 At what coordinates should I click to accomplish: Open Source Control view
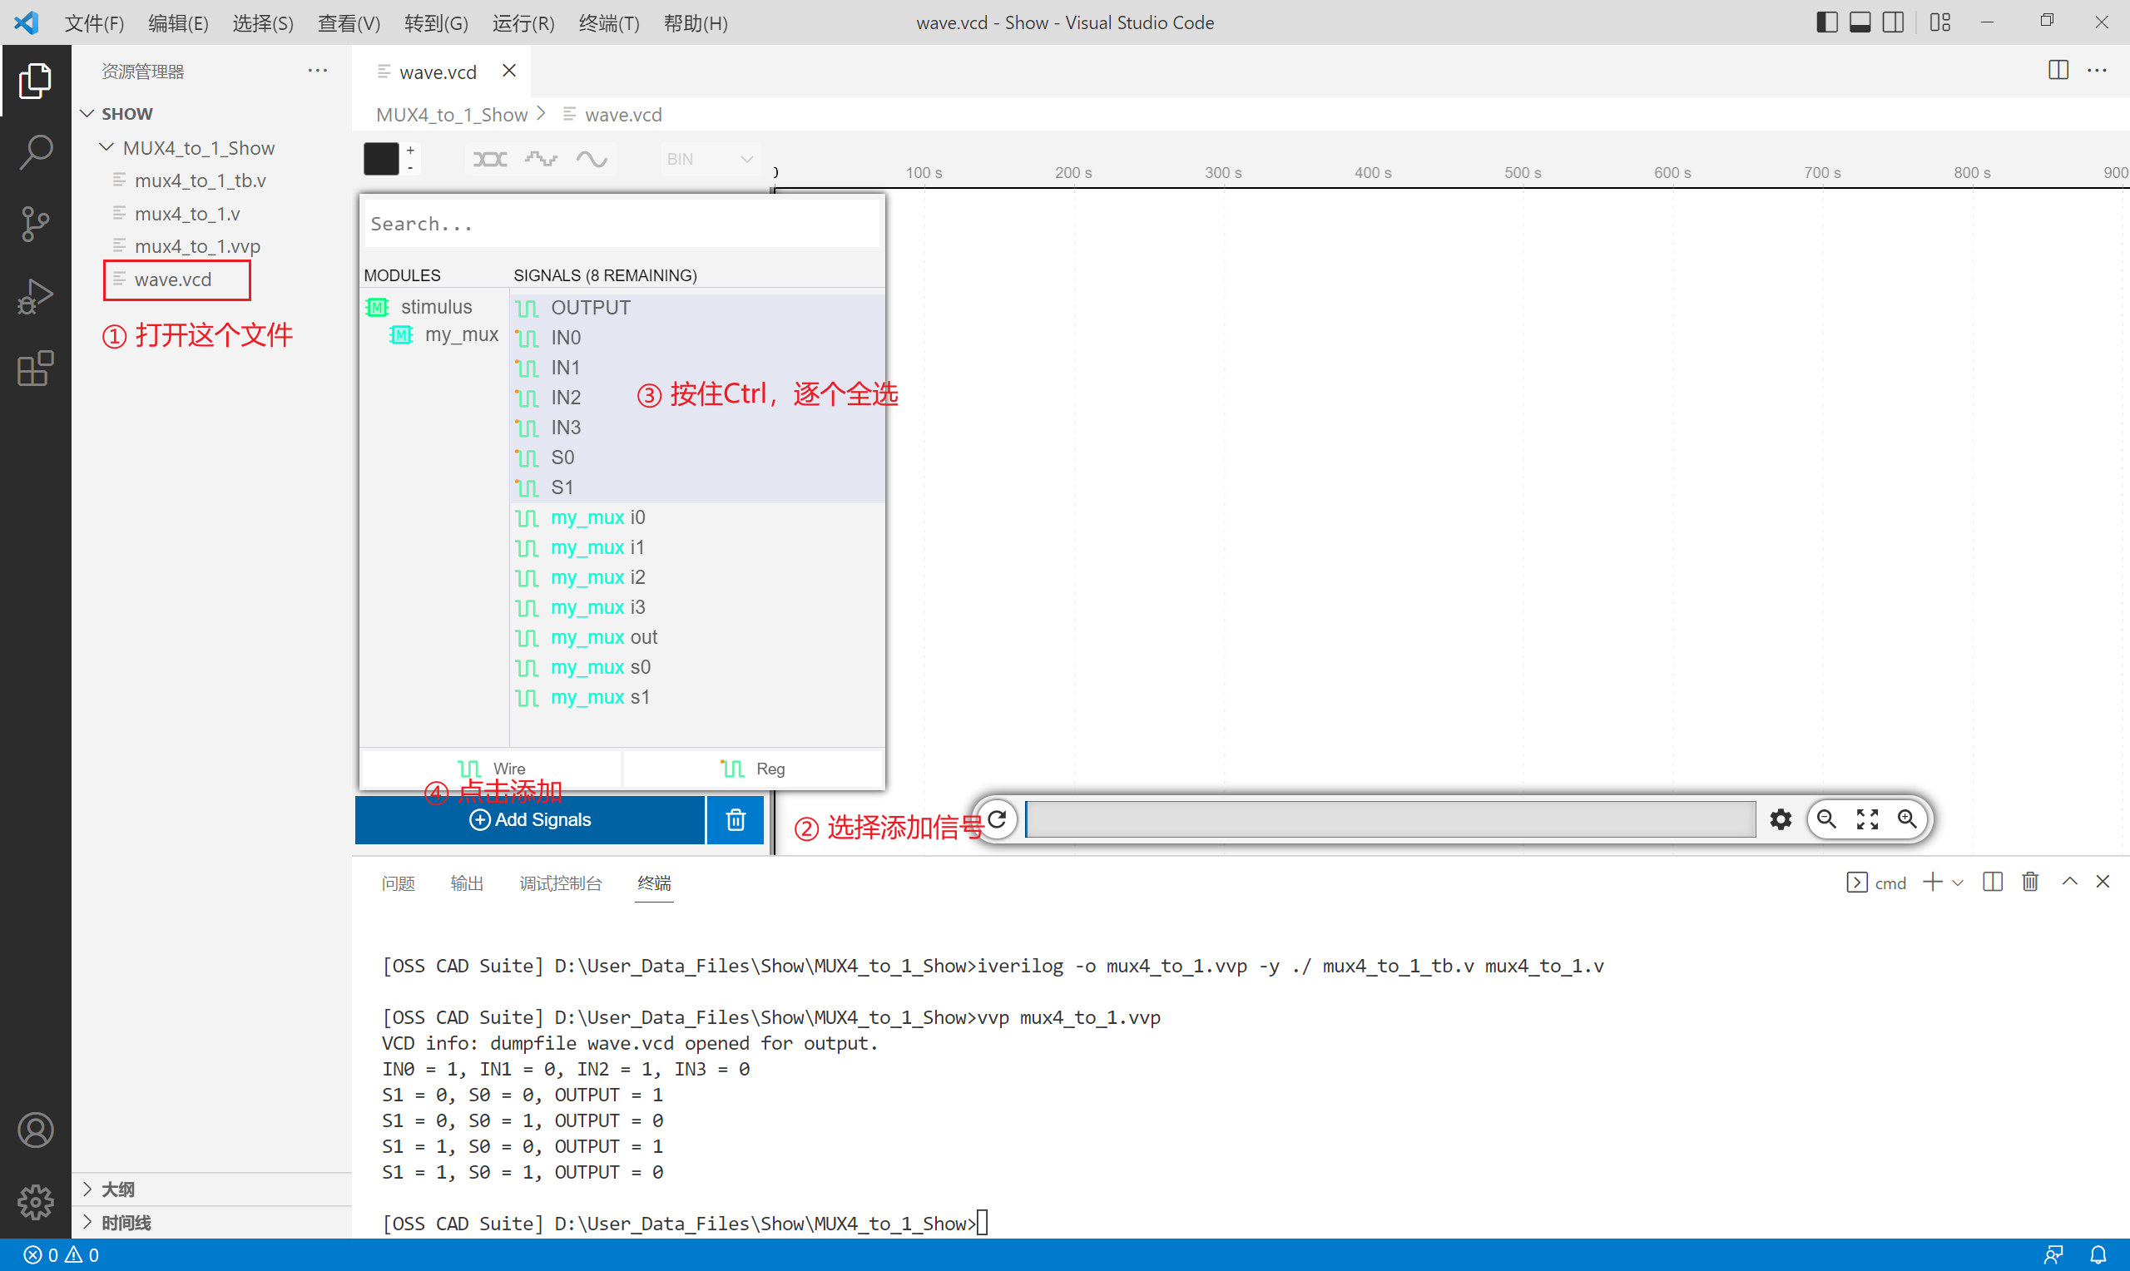pos(35,225)
